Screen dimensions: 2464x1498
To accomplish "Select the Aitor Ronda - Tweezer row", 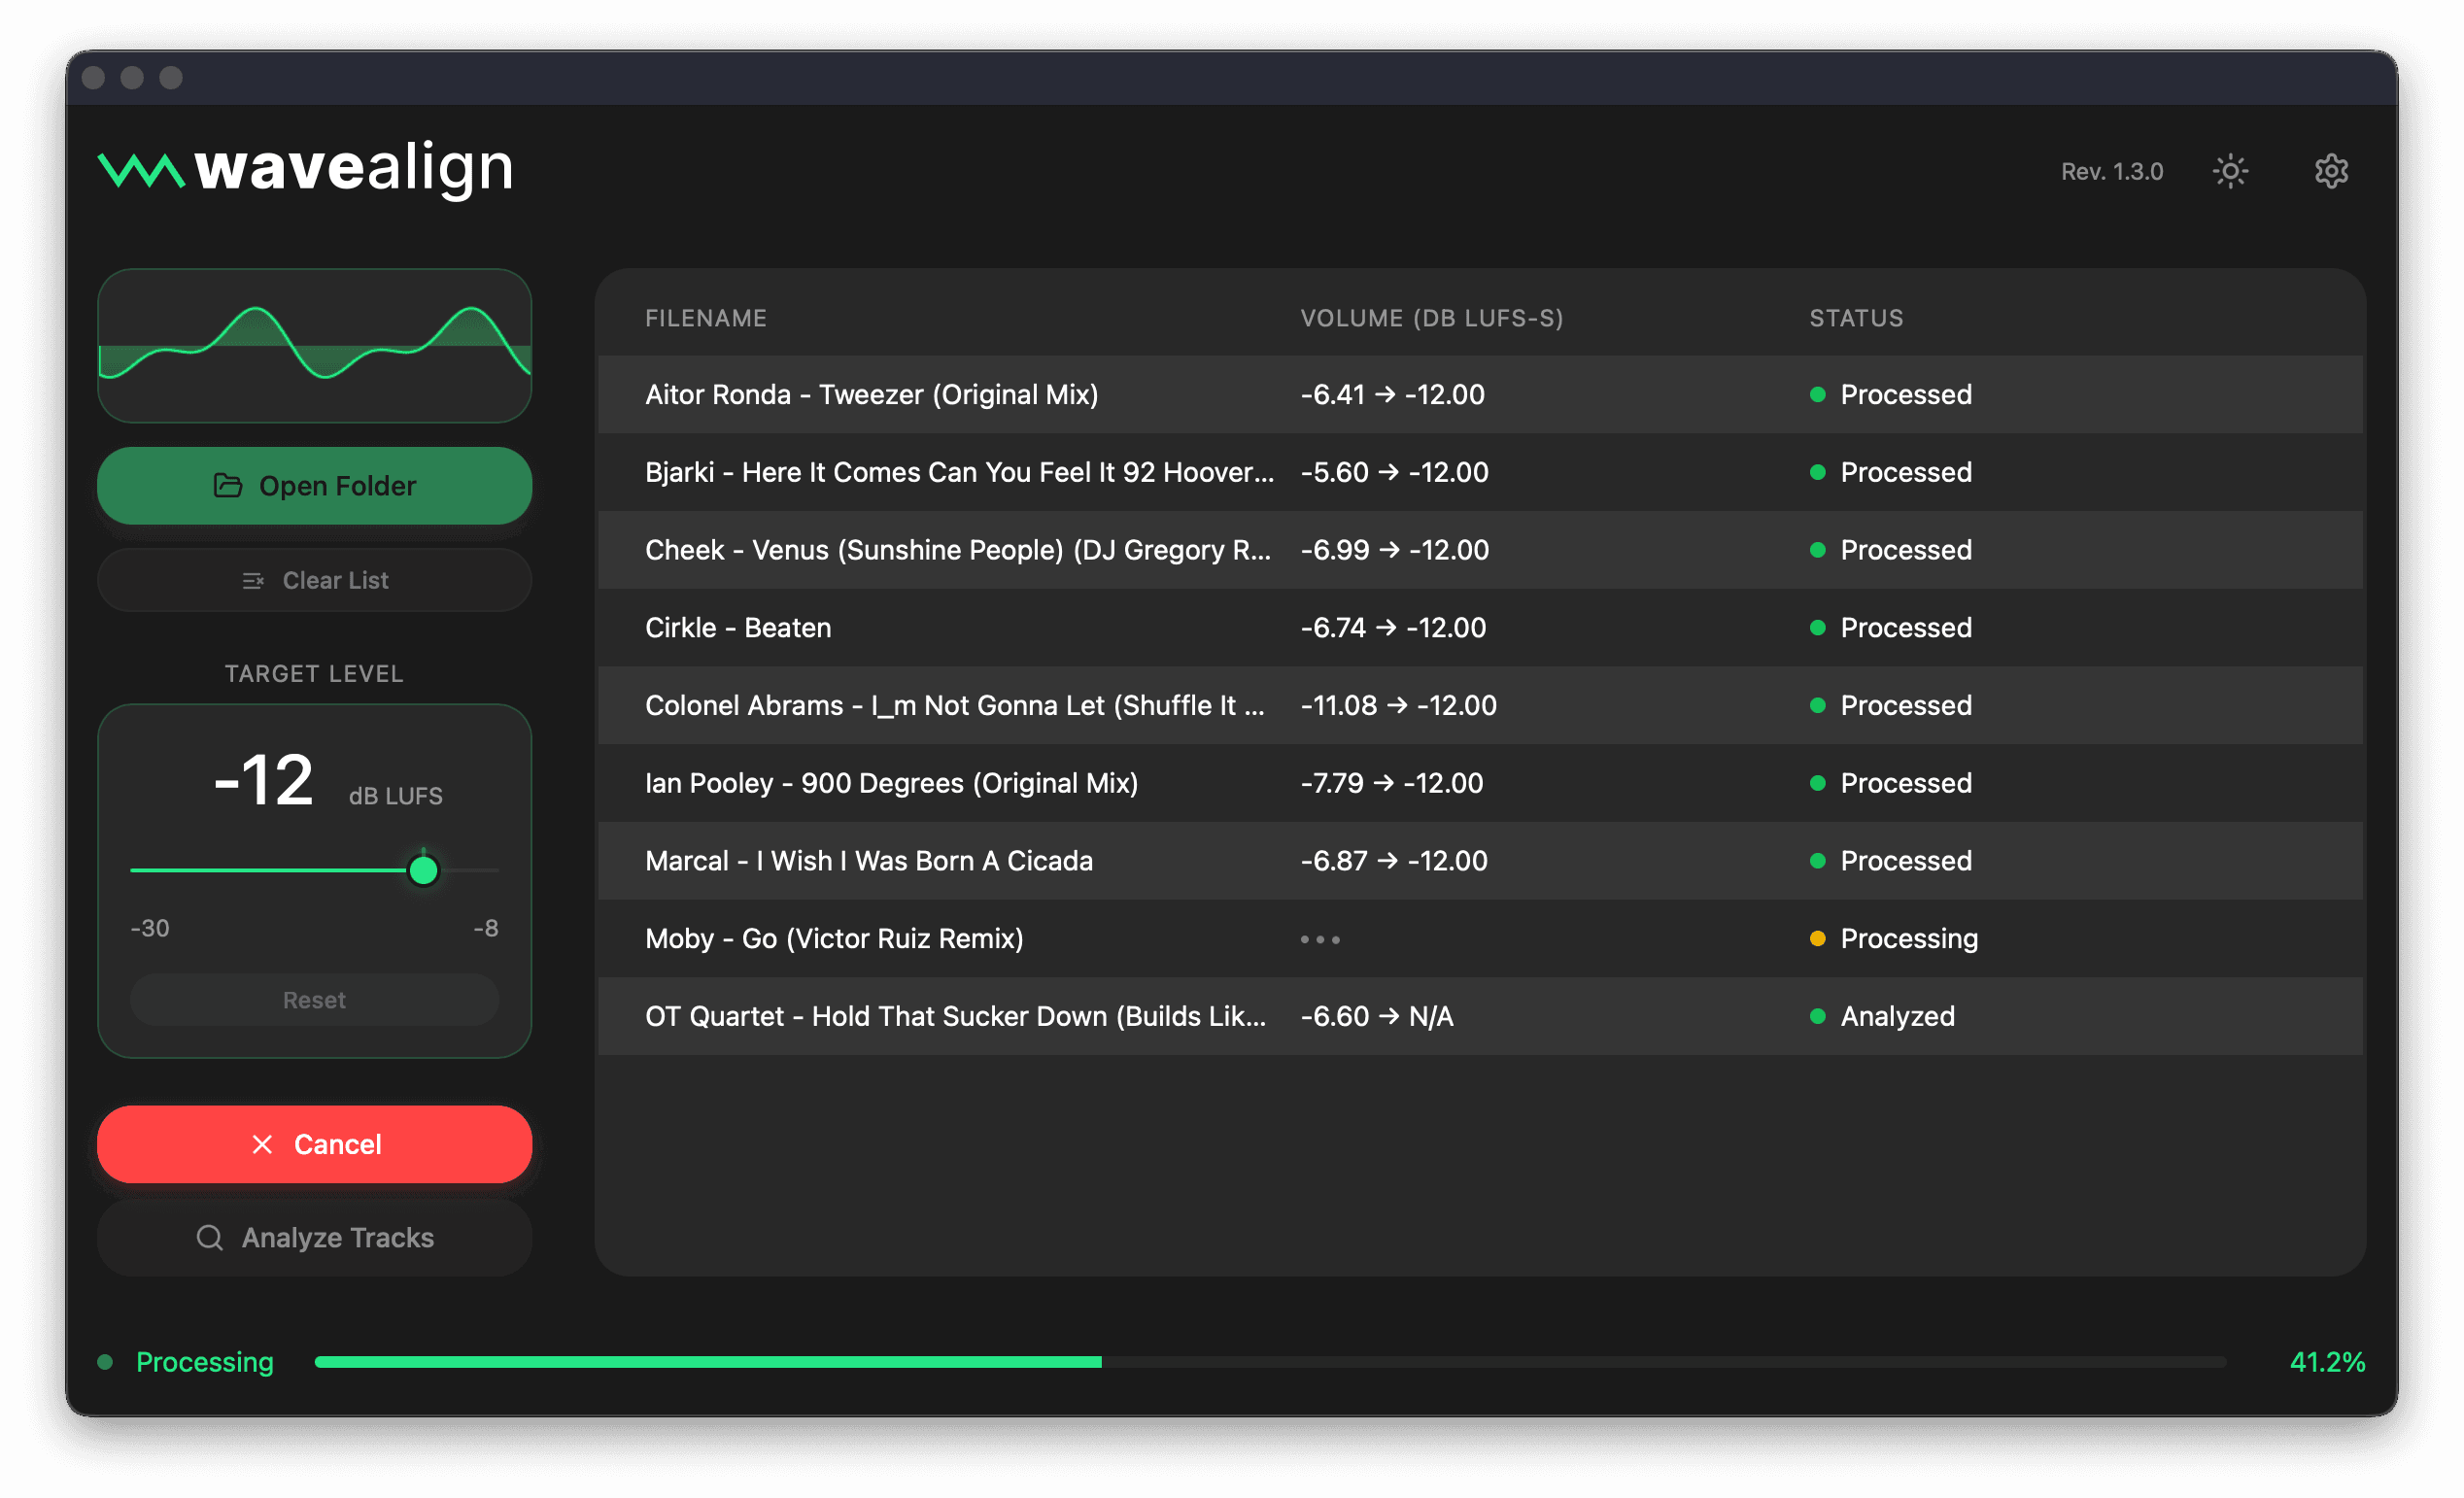I will click(x=1480, y=394).
